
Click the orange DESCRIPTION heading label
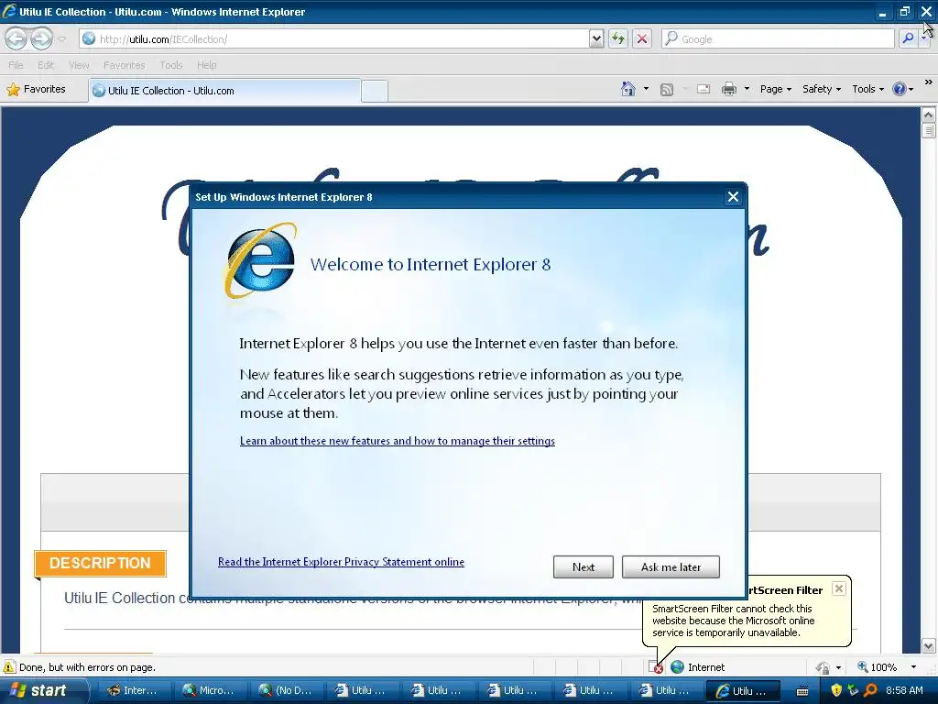100,564
